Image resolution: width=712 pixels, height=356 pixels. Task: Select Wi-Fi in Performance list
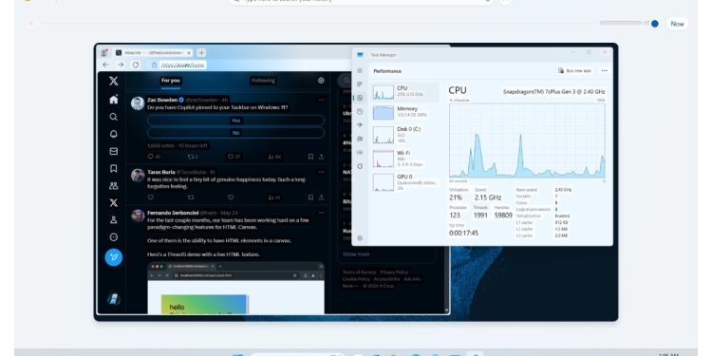[405, 159]
